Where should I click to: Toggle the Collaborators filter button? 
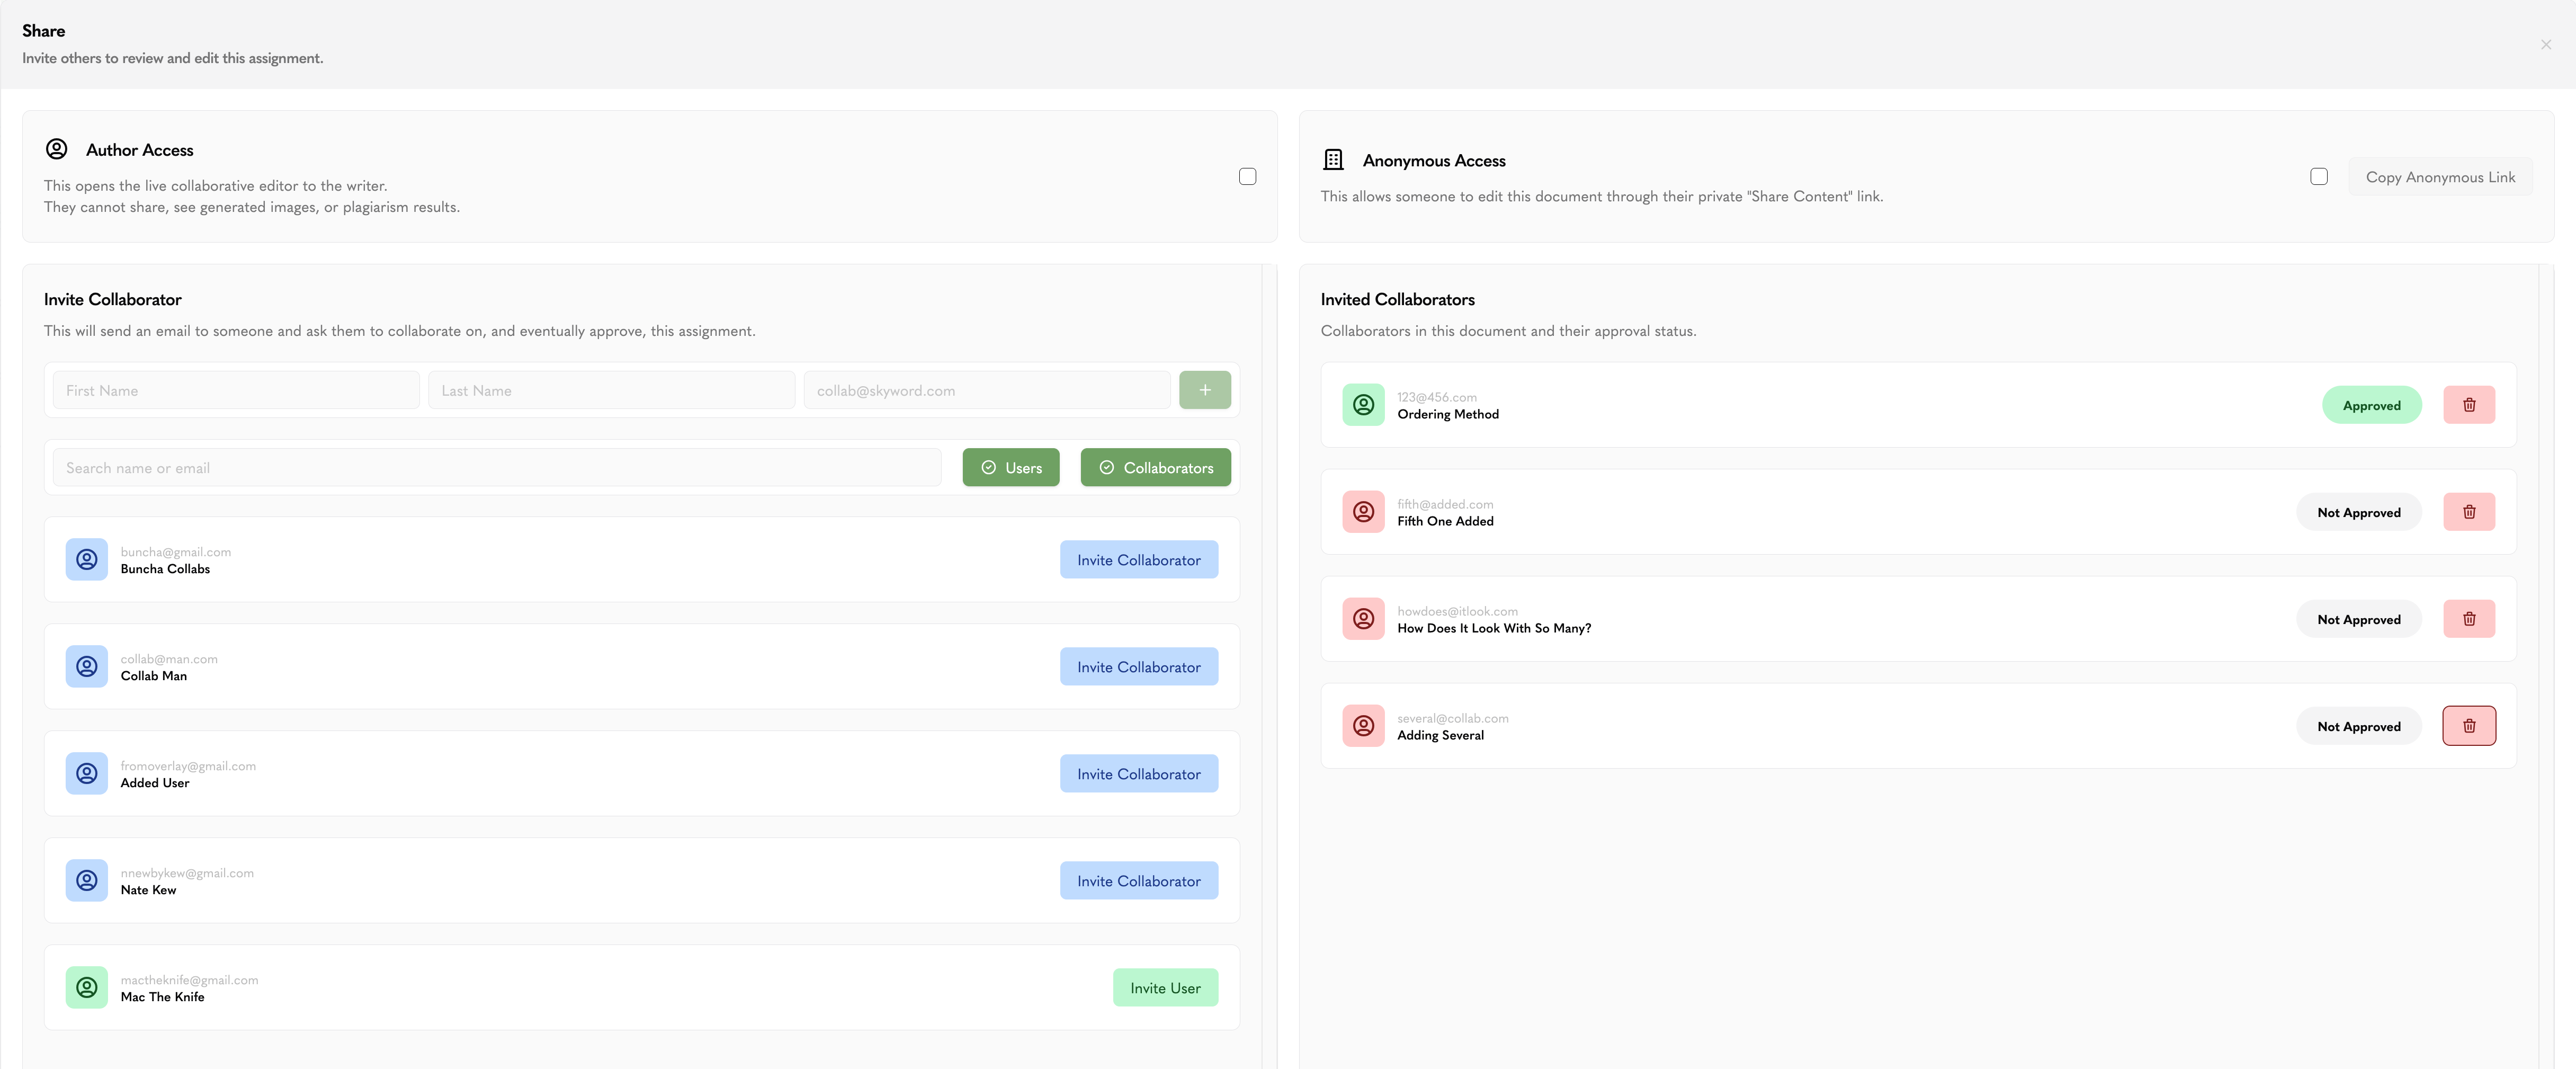pyautogui.click(x=1155, y=468)
